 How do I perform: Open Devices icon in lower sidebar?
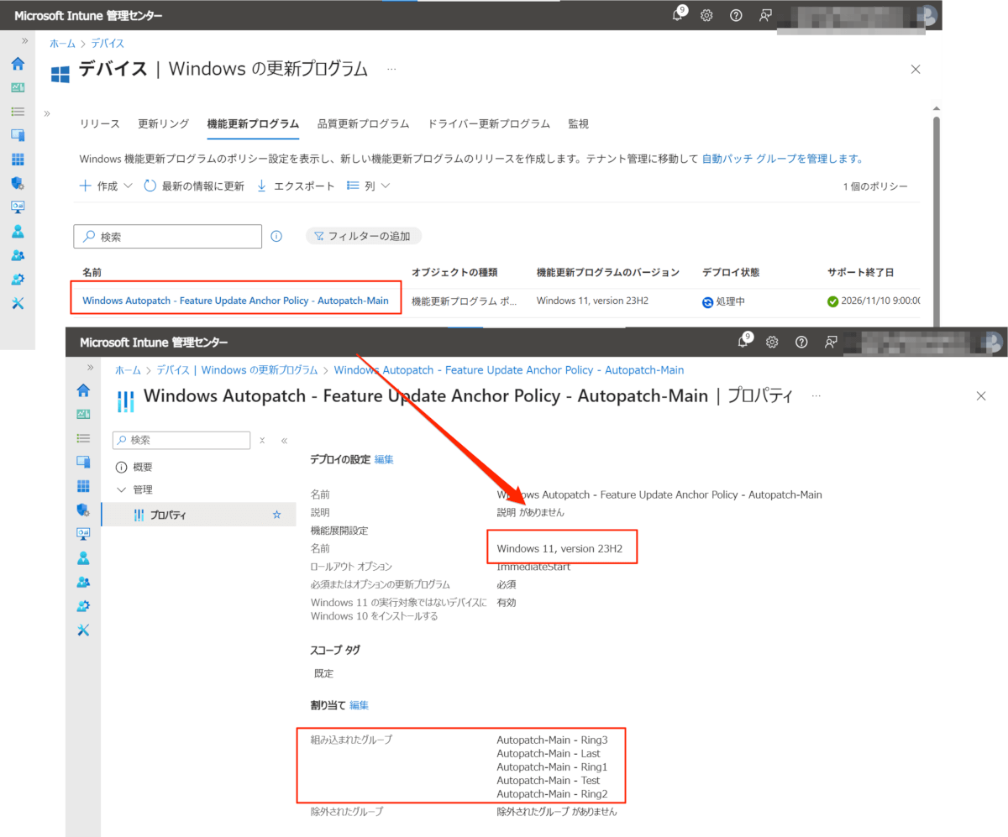tap(83, 462)
